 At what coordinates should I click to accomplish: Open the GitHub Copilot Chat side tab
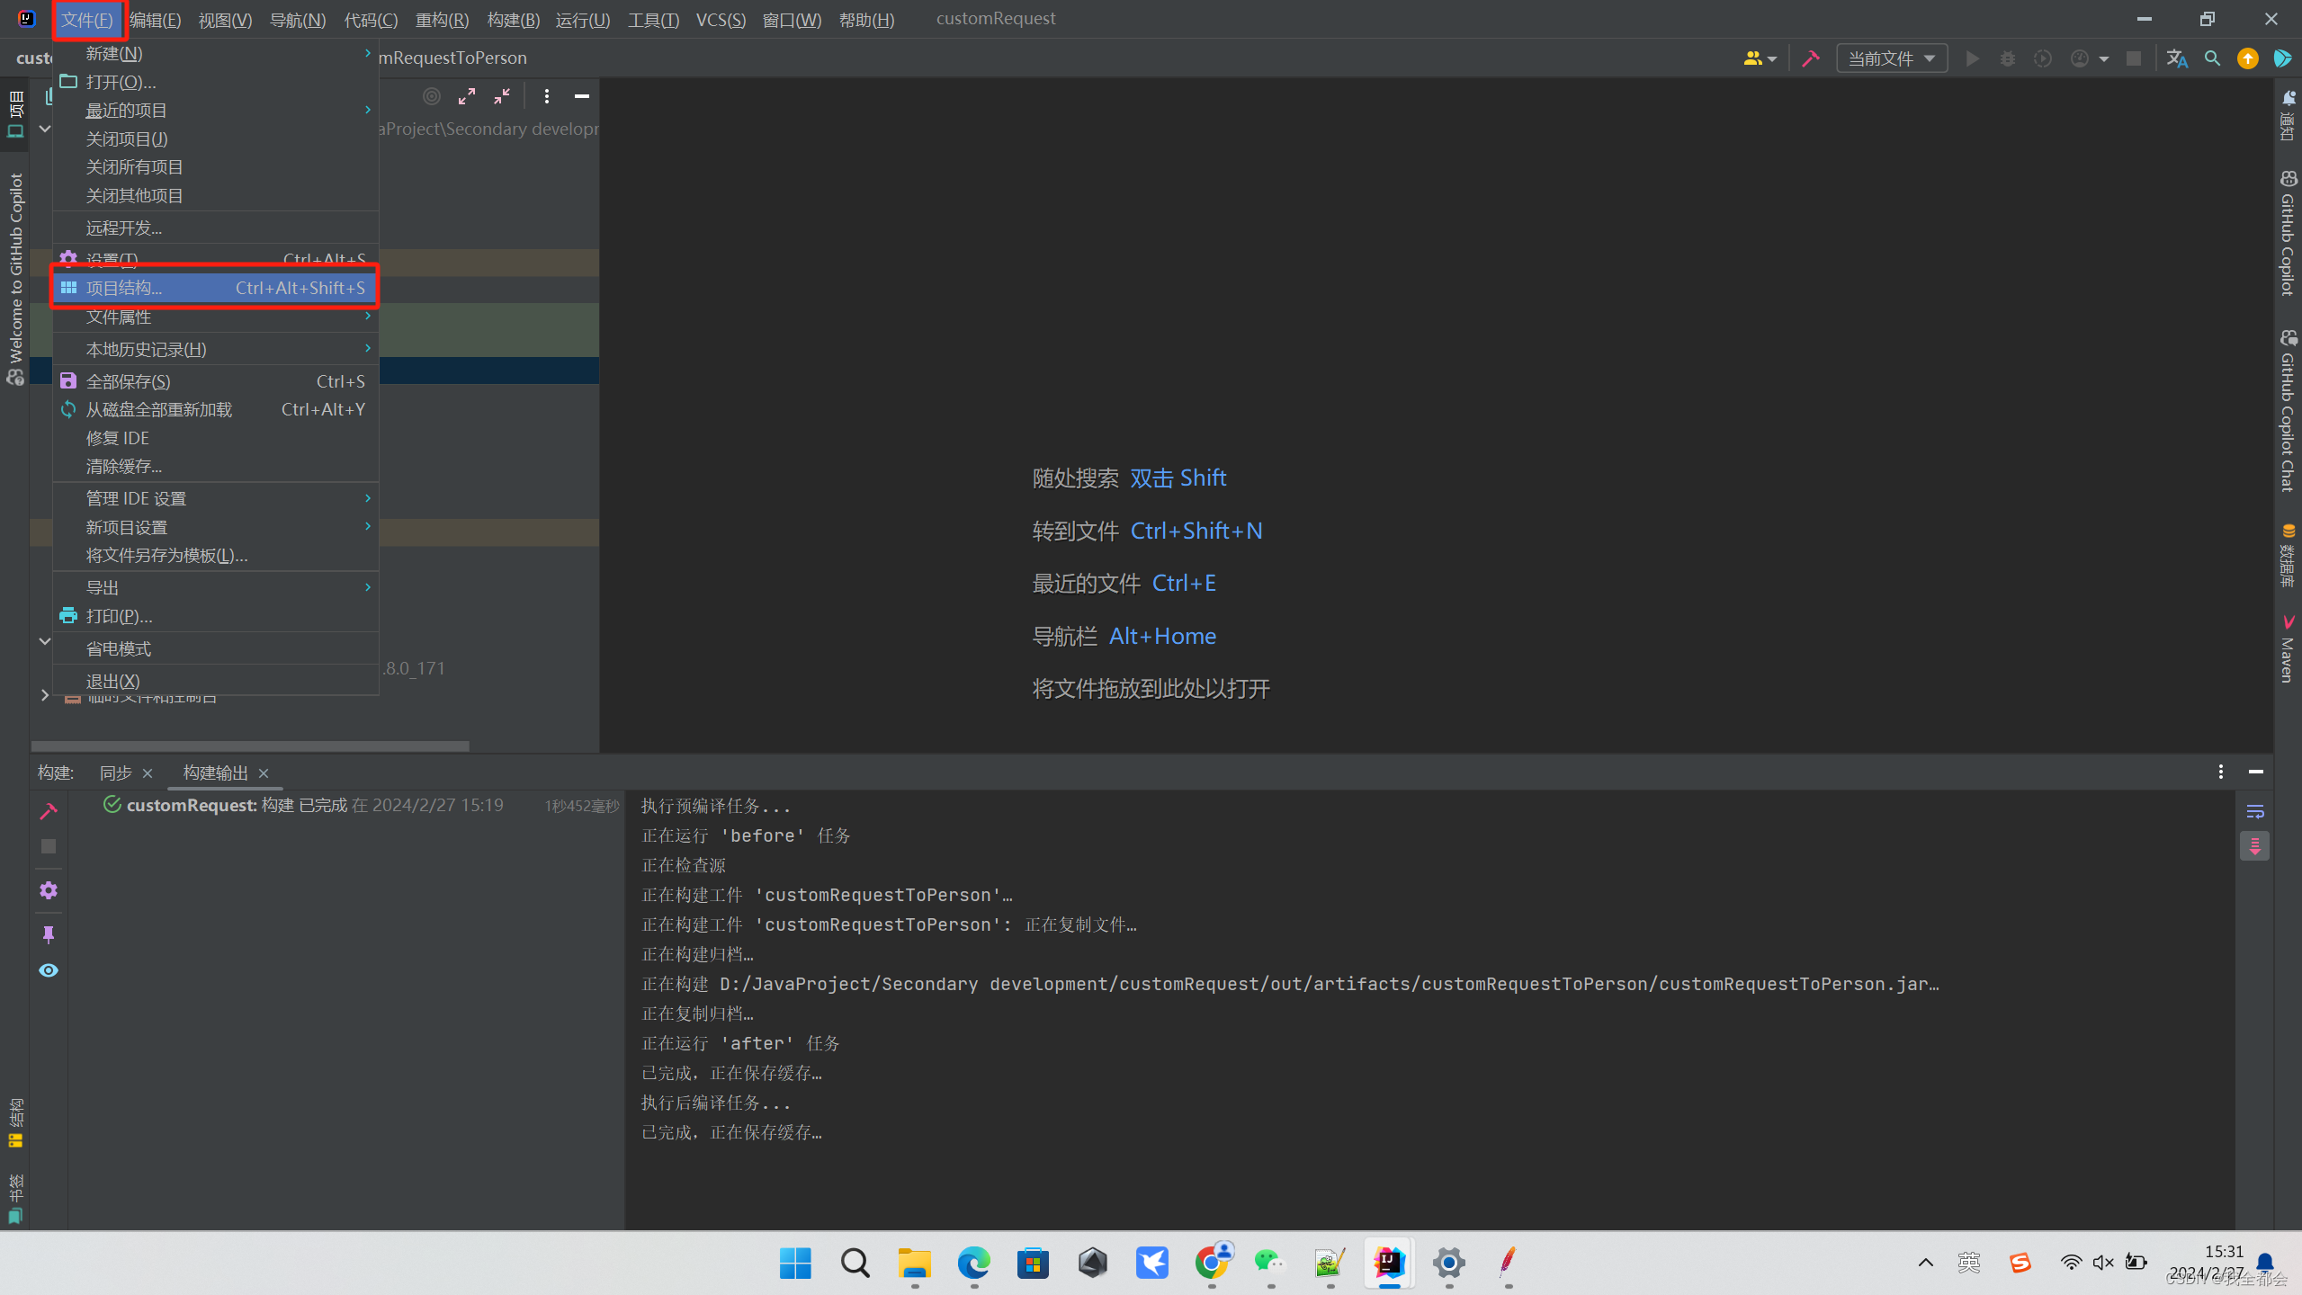pos(2289,411)
